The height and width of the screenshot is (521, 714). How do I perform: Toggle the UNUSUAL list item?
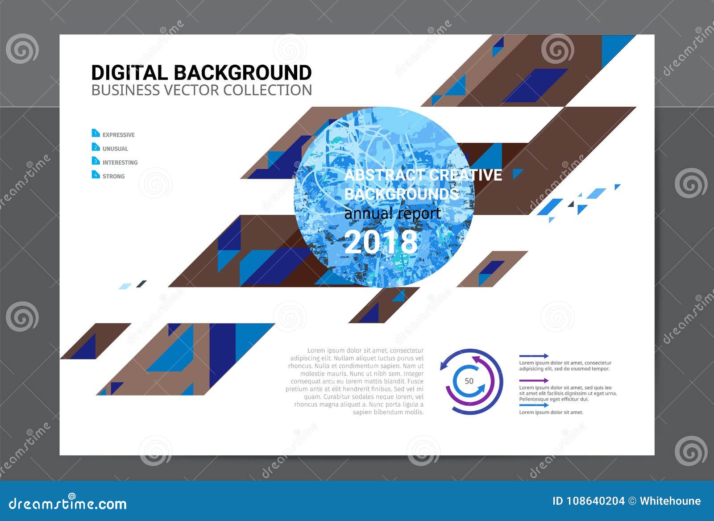pos(115,147)
